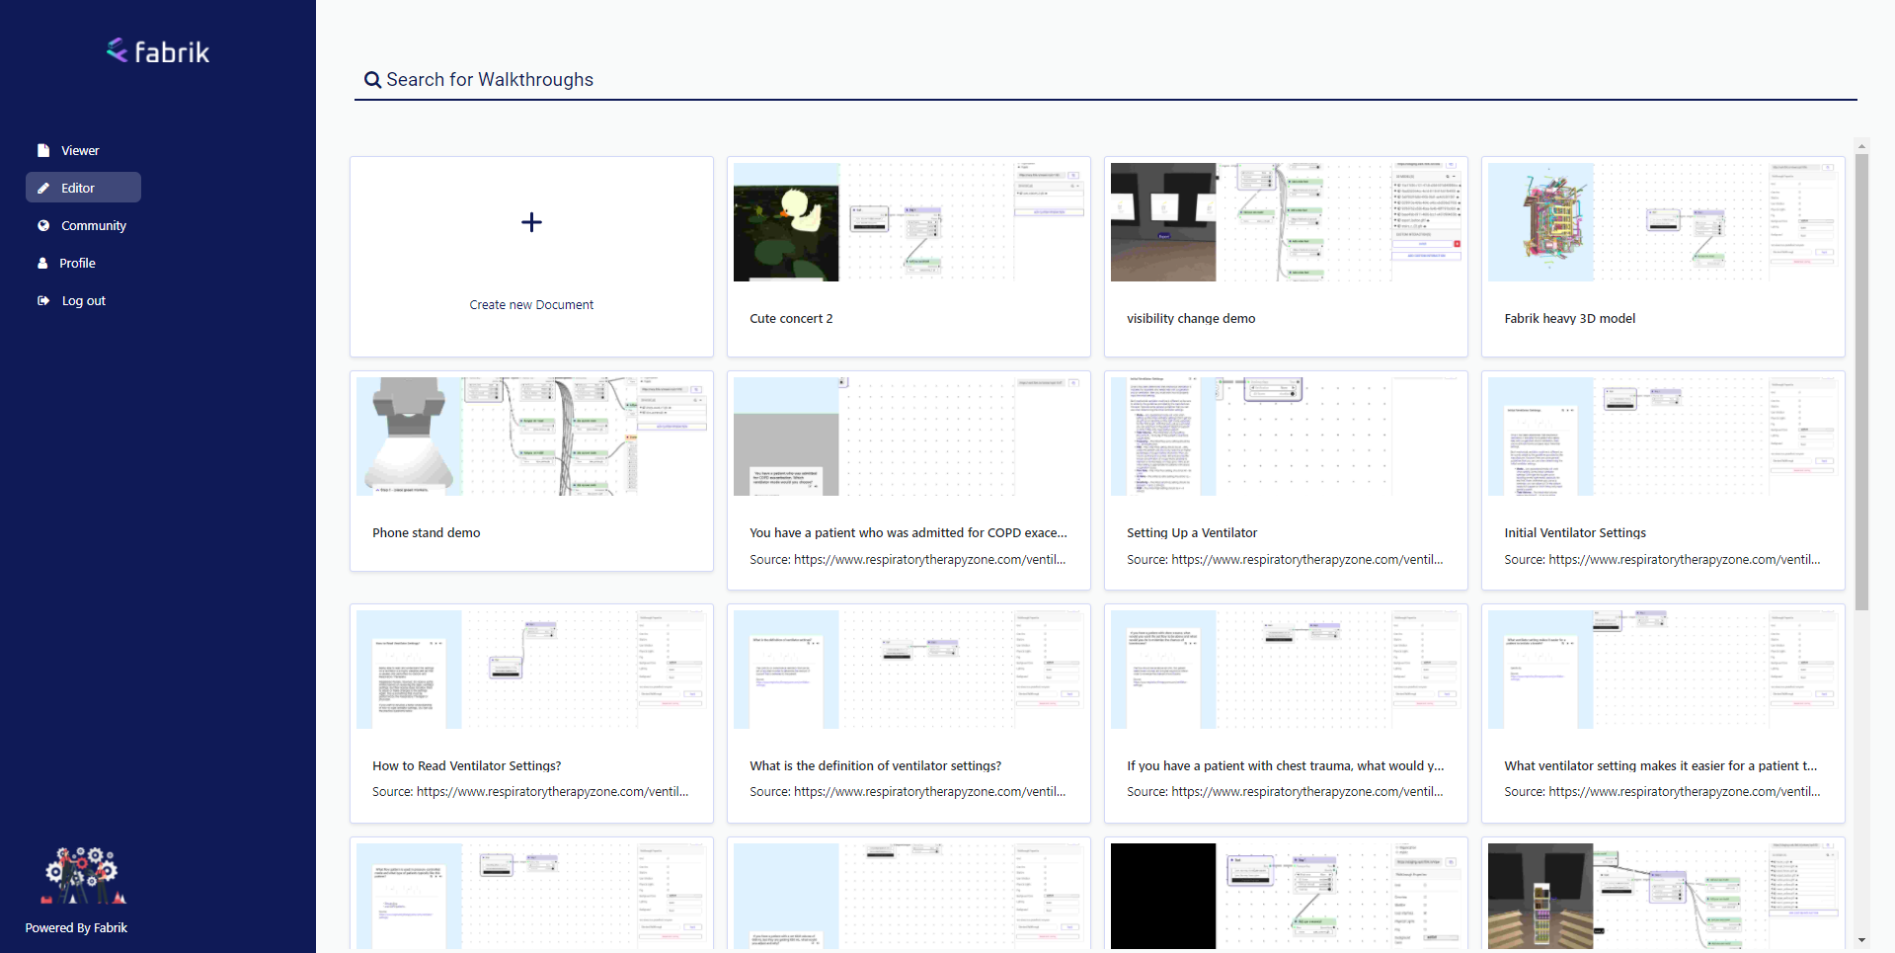Open 'What ventilator setting makes it easier' thumbnail
The width and height of the screenshot is (1895, 953).
(1663, 670)
